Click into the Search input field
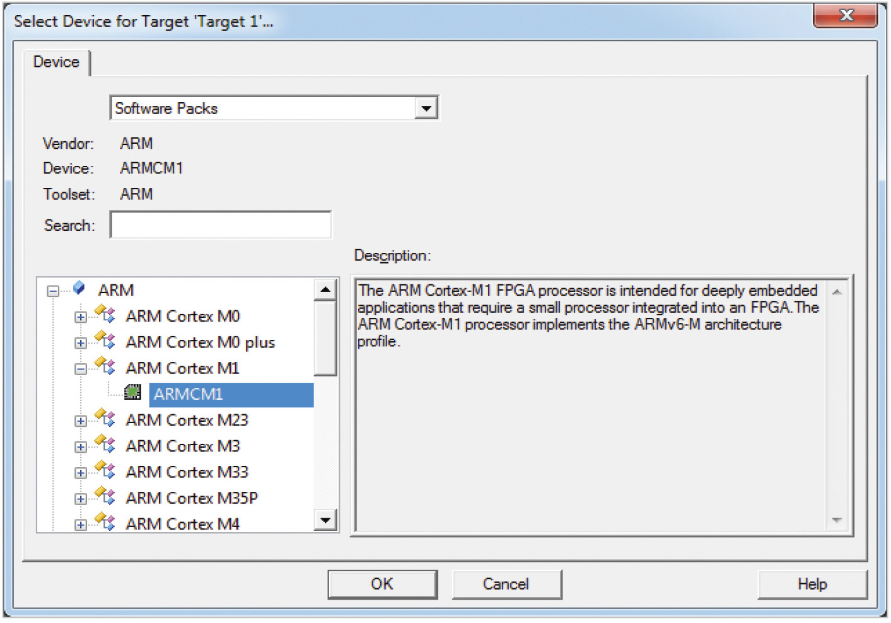Viewport: 891px width, 623px height. coord(221,225)
